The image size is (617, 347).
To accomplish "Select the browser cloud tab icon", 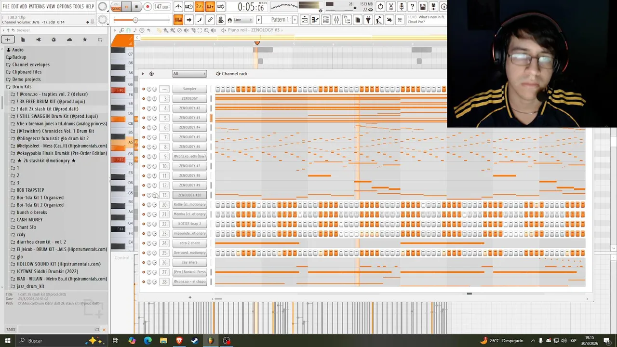I will tap(69, 40).
